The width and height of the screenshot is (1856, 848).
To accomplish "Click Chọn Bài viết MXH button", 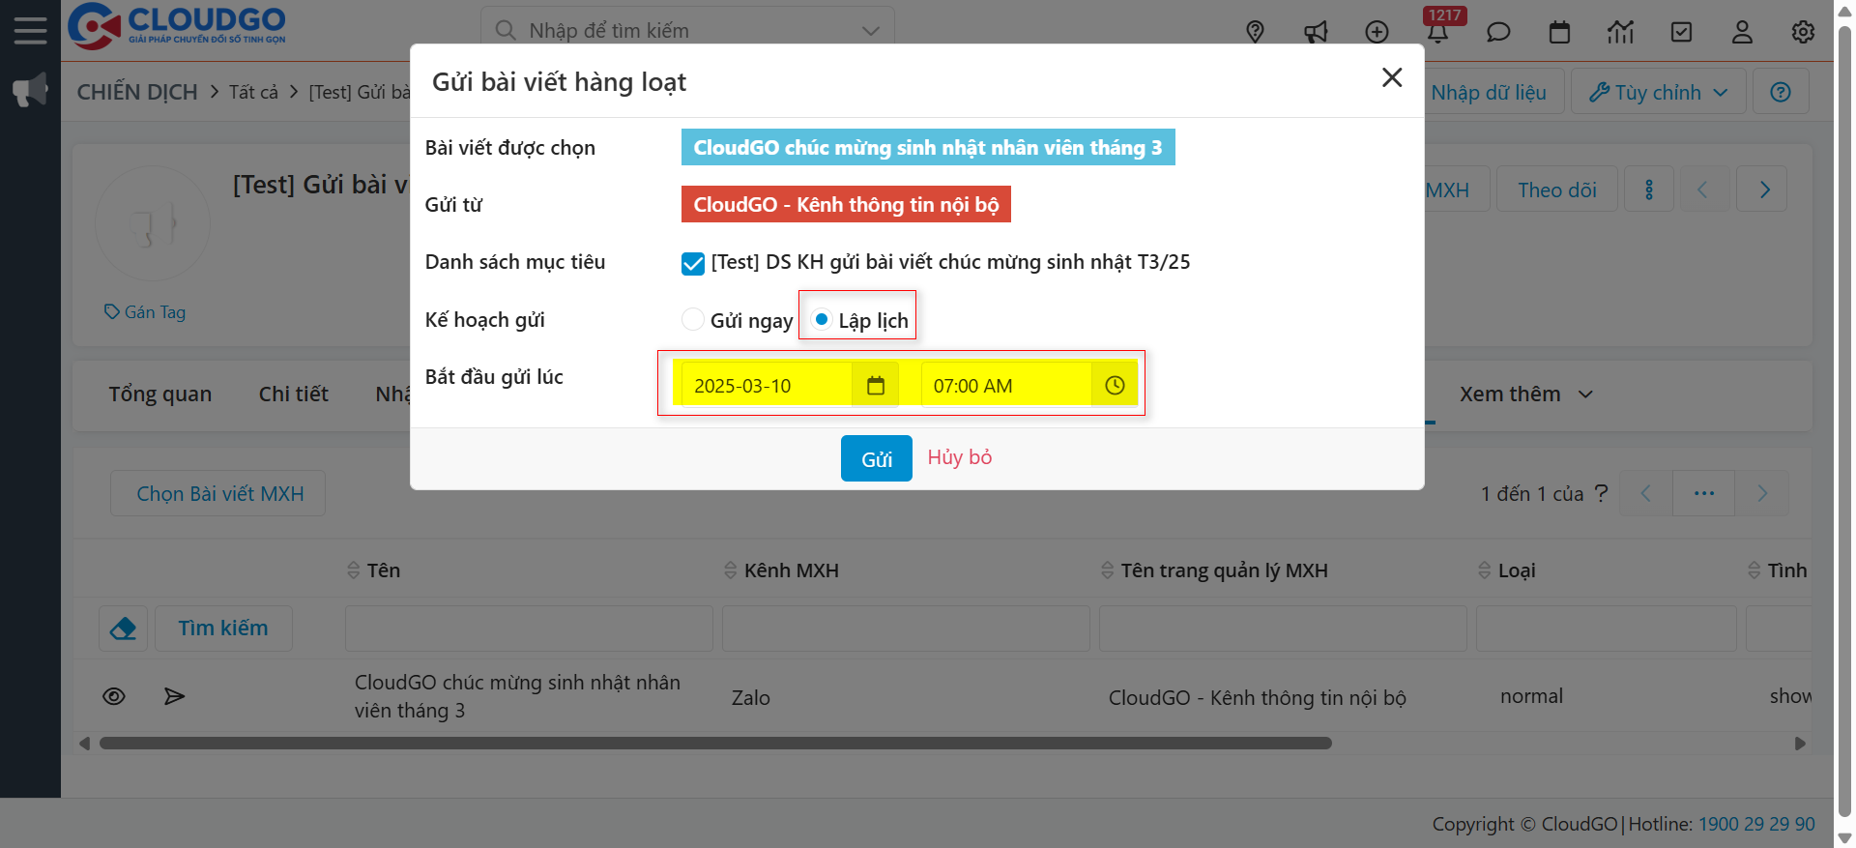I will [218, 493].
